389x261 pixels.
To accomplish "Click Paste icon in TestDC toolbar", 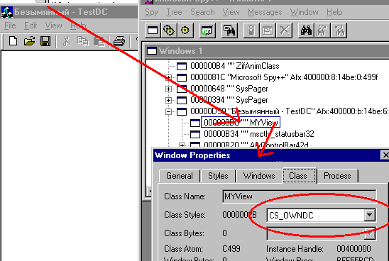I will (99, 41).
